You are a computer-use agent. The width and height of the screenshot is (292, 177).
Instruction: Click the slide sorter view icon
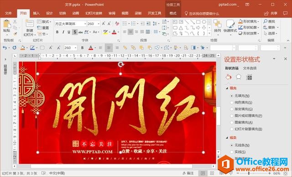[212, 173]
